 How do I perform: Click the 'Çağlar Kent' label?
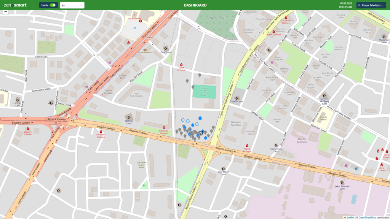click(123, 76)
